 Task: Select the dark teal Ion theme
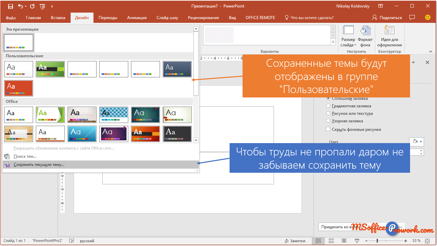[x=146, y=115]
